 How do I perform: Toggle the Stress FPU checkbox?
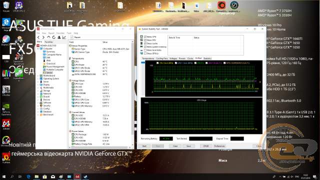[145, 40]
